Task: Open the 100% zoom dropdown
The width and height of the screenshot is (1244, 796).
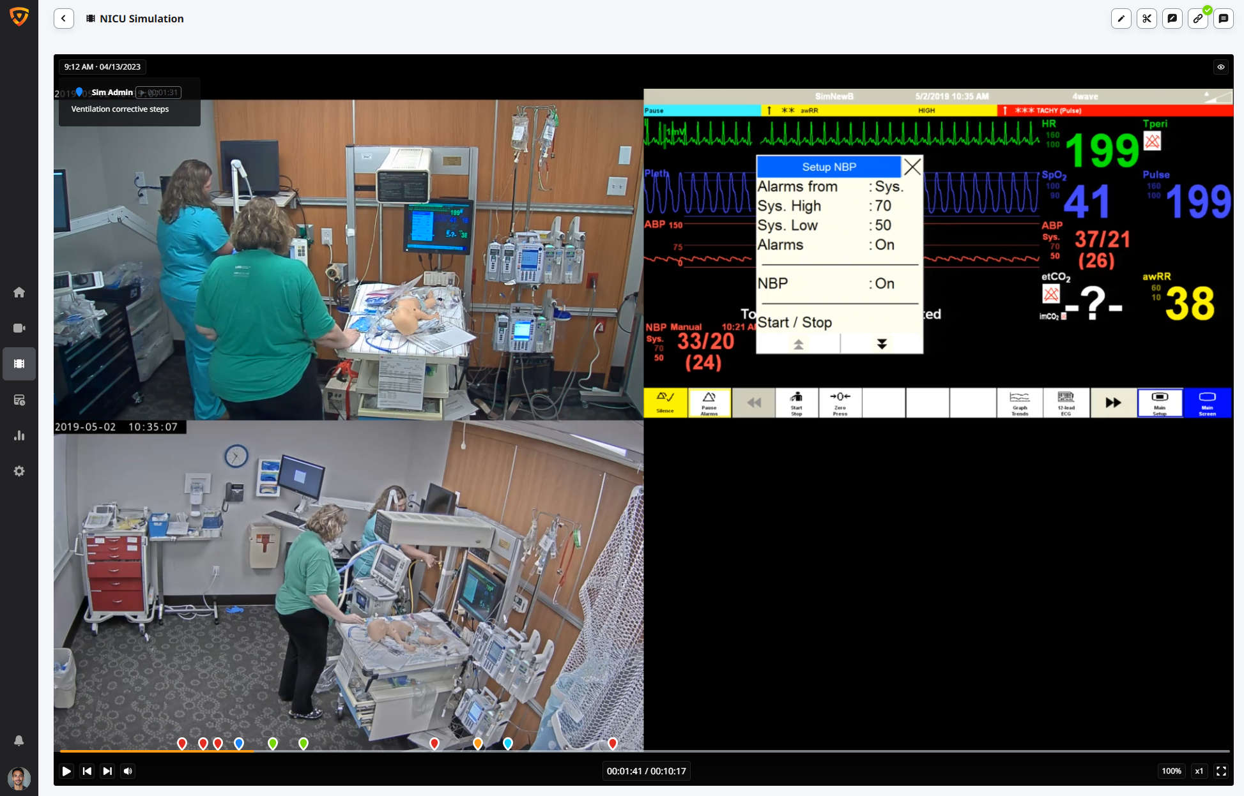Action: click(1171, 771)
